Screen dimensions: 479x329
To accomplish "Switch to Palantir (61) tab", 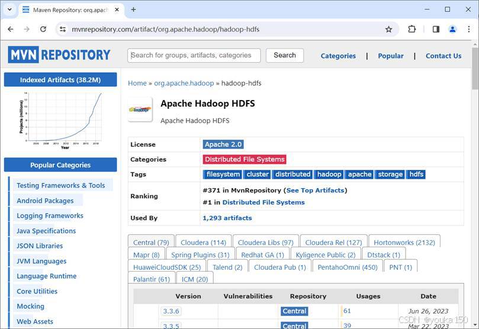I will 151,279.
